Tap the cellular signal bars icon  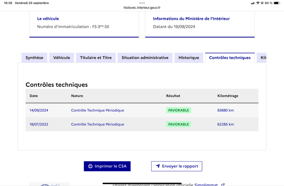(253, 3)
